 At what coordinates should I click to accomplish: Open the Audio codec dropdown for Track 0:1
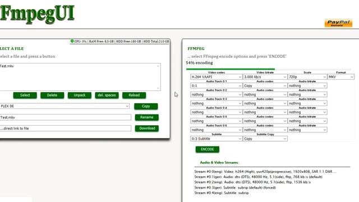coord(265,86)
